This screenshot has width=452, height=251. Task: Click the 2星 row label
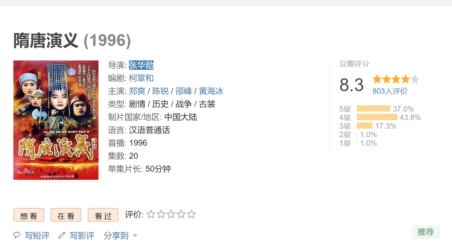[345, 135]
